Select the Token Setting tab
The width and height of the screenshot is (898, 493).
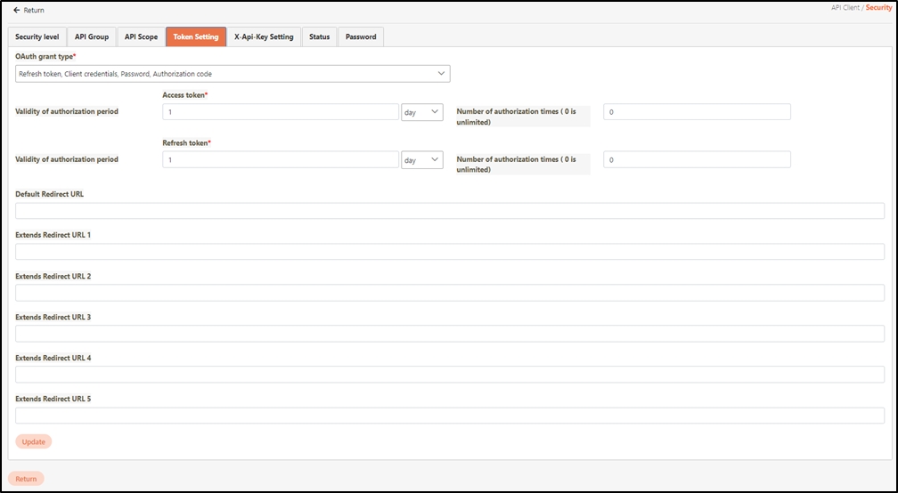tap(195, 36)
